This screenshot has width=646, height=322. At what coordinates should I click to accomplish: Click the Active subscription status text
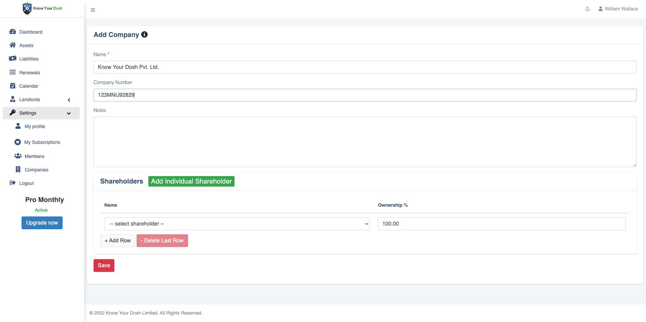[41, 210]
